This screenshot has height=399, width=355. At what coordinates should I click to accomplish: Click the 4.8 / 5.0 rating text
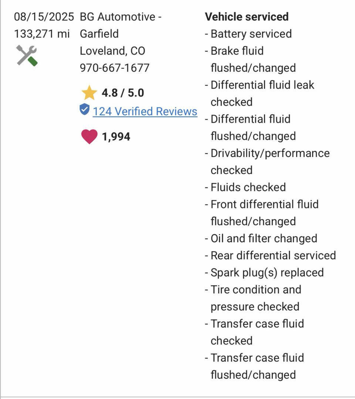click(x=123, y=93)
